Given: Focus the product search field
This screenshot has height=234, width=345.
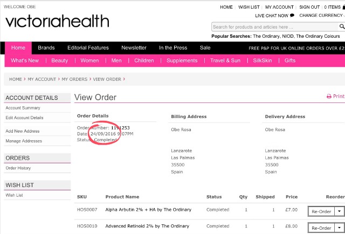Looking at the screenshot, I should [x=274, y=27].
